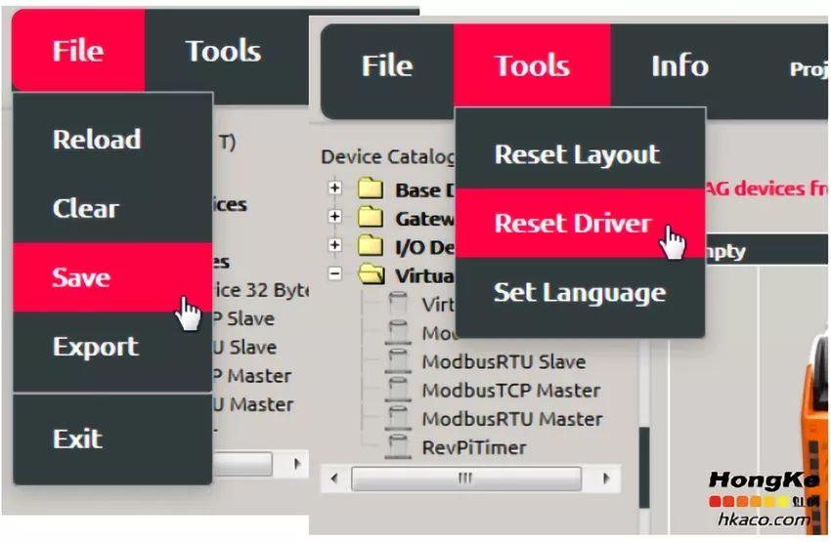Choose Set Language from Tools menu
Image resolution: width=831 pixels, height=542 pixels.
[x=581, y=292]
